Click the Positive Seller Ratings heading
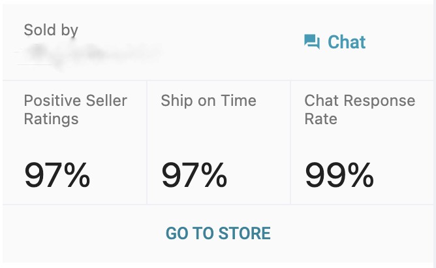This screenshot has height=268, width=436. pyautogui.click(x=75, y=109)
